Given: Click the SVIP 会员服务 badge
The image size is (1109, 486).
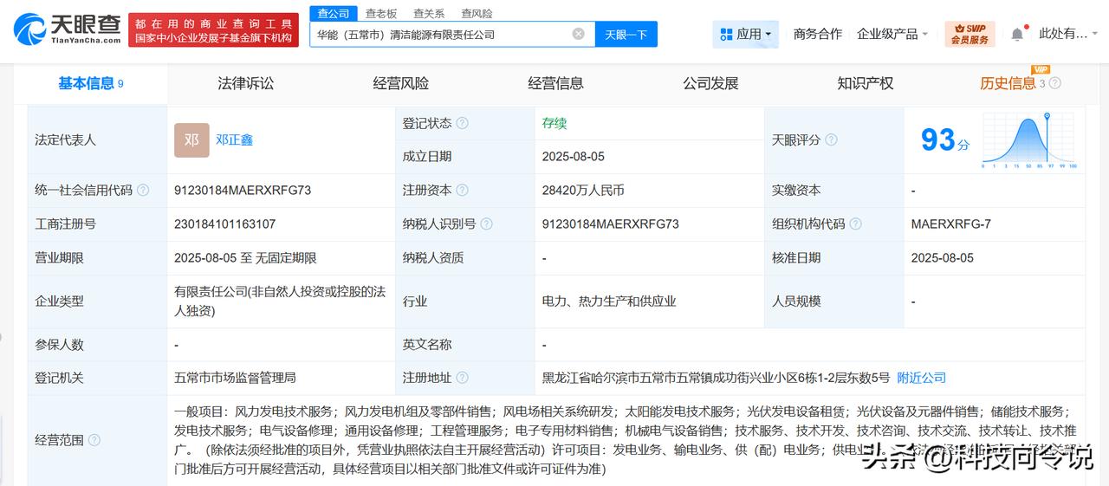Looking at the screenshot, I should pyautogui.click(x=970, y=34).
